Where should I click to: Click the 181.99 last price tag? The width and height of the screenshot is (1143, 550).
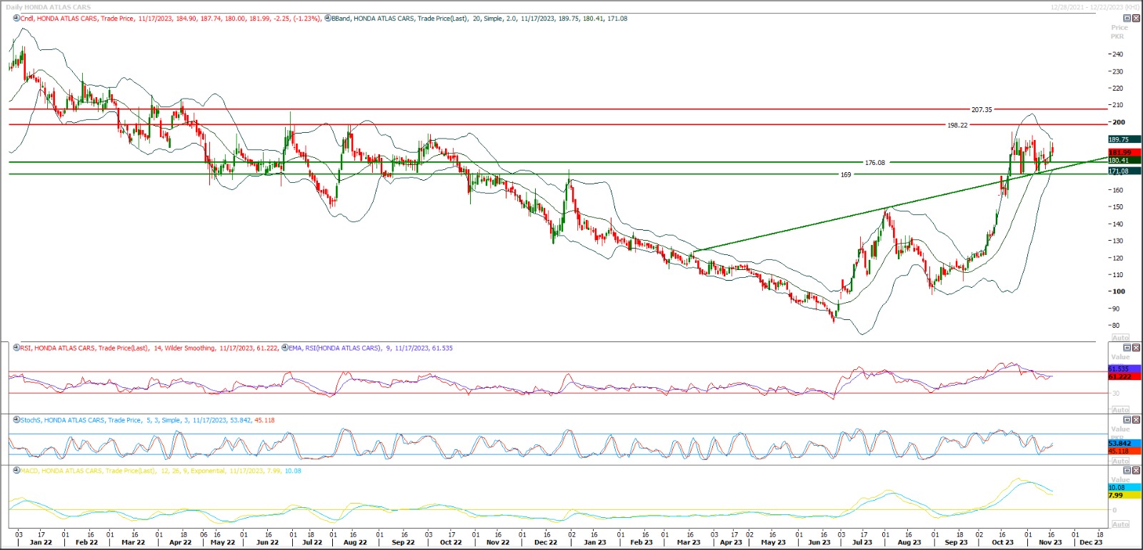(1124, 153)
